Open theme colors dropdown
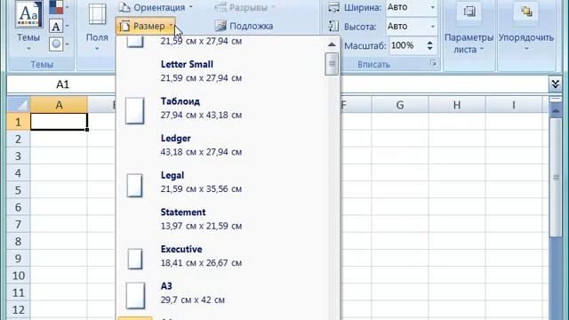The width and height of the screenshot is (569, 320). (x=60, y=7)
